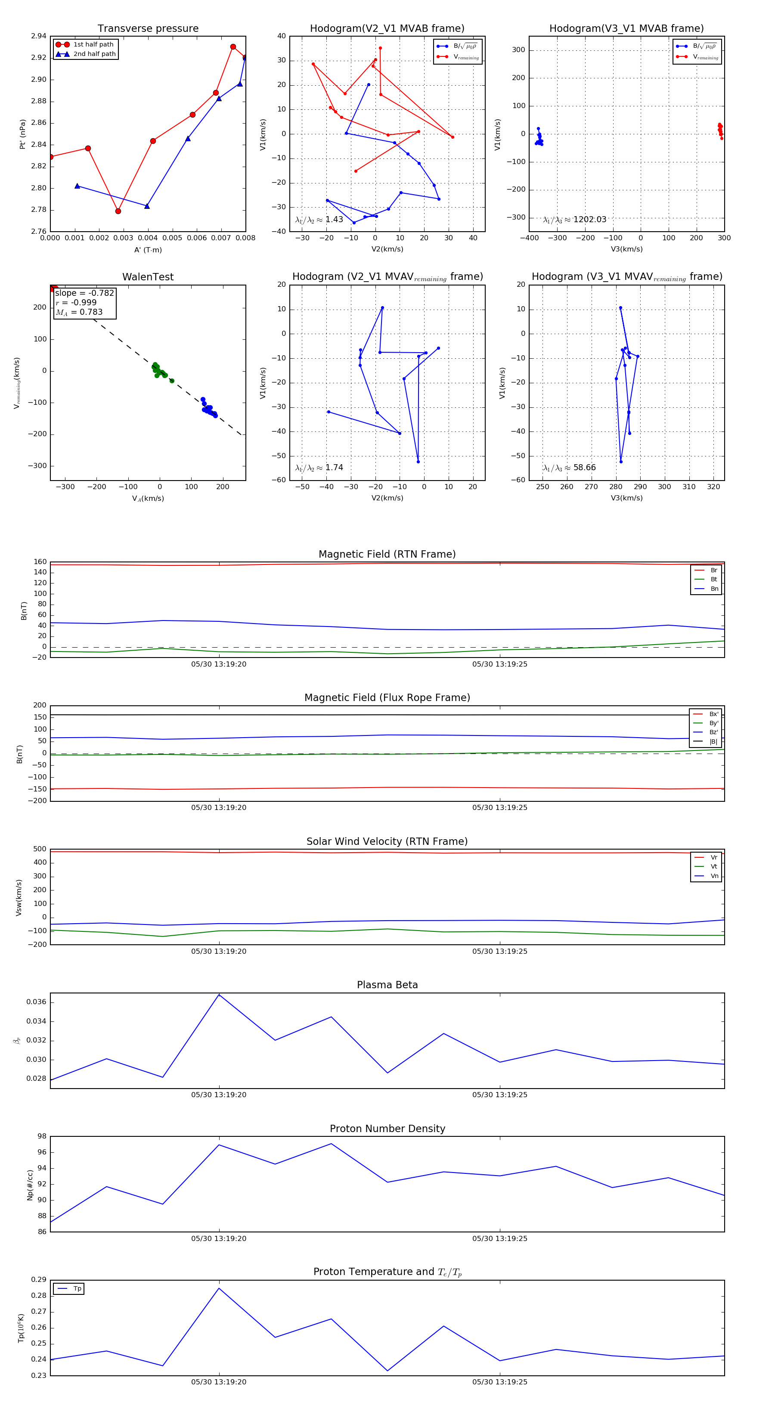Click the 'Tp' legend entry
Viewport: 775px width, 1421px height.
(69, 1289)
